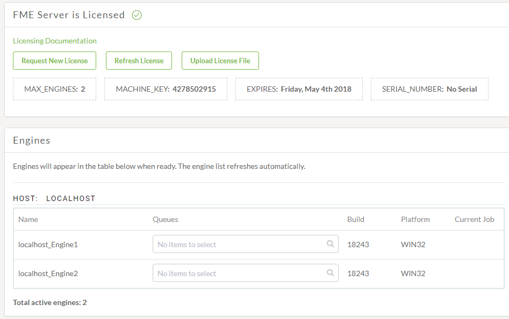Click the Platform column header
Screen dimensions: 509x319
click(x=415, y=219)
